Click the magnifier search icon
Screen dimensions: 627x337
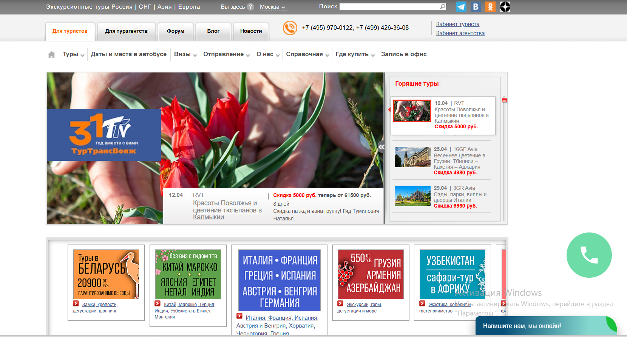pos(443,7)
